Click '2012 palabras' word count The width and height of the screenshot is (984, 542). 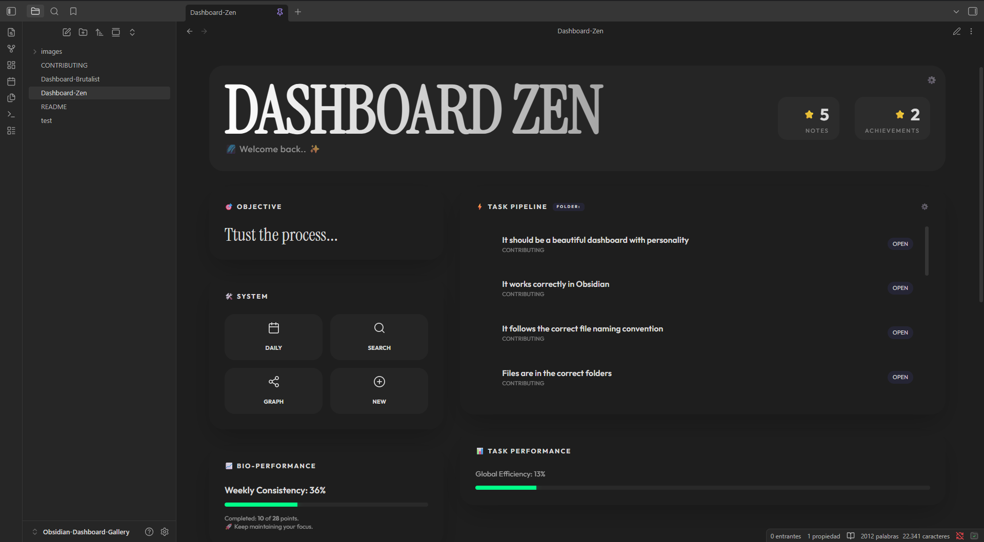pos(879,536)
